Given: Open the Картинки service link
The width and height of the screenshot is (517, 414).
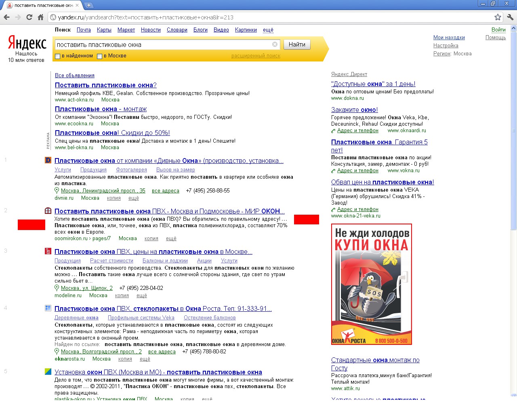Looking at the screenshot, I should (x=246, y=30).
